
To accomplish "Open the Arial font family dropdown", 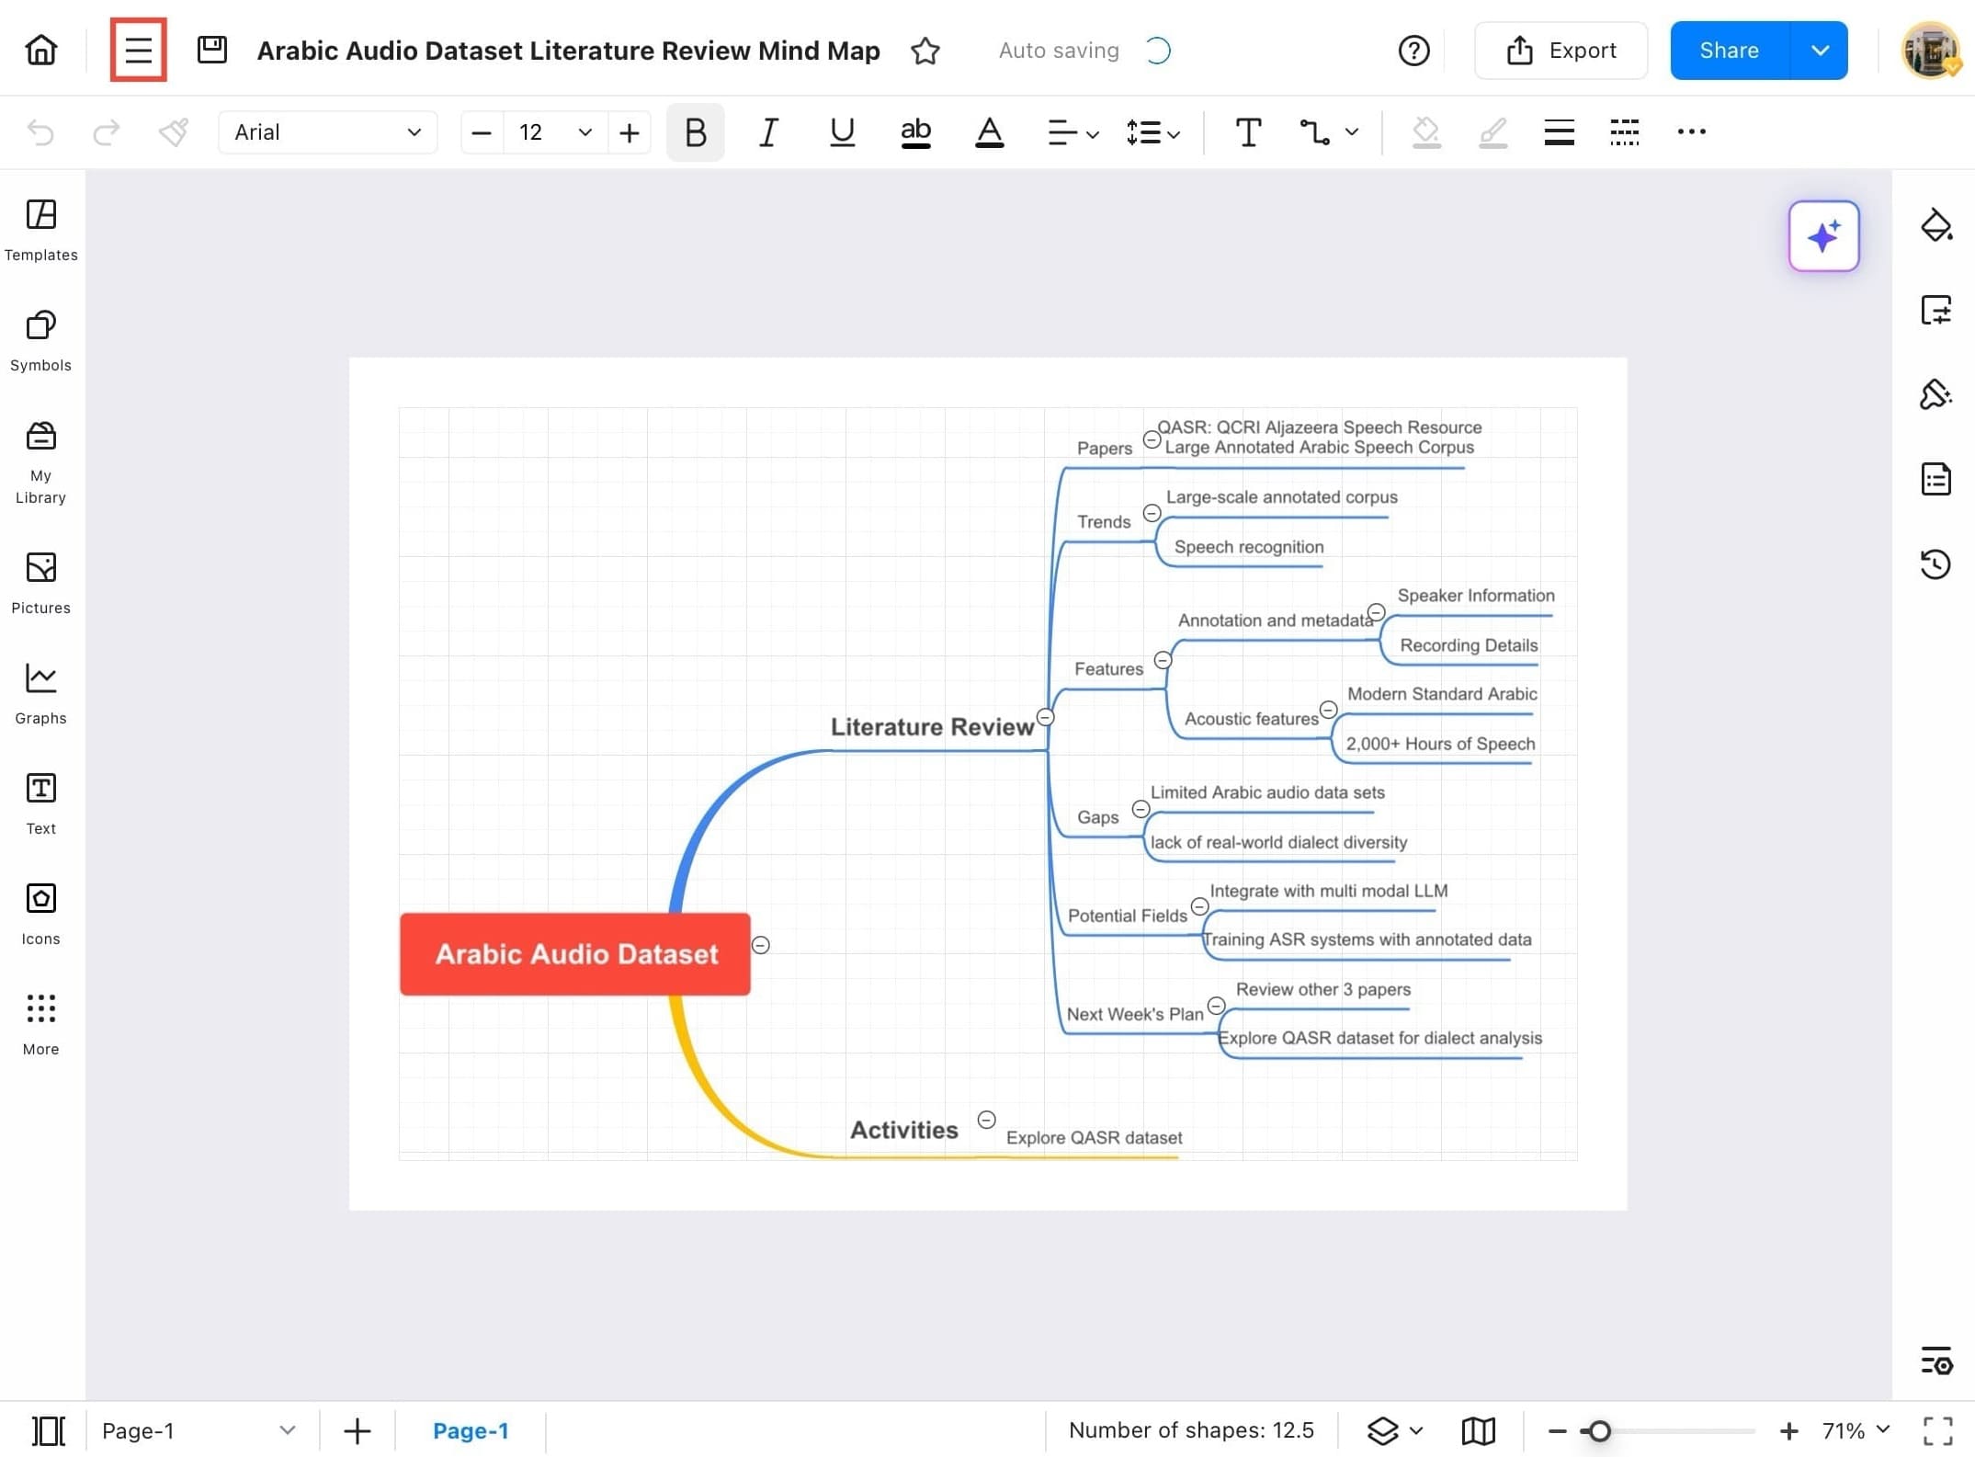I will tap(326, 132).
